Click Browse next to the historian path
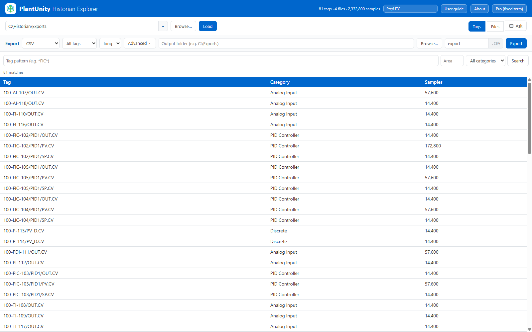 183,26
